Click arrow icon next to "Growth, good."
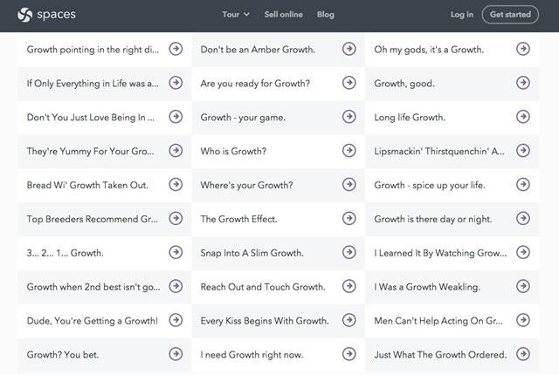The image size is (559, 375). coord(523,83)
